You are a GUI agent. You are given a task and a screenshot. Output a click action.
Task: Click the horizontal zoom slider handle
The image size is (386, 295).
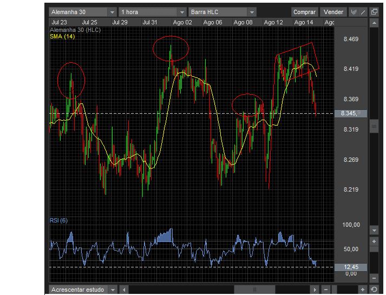(335, 290)
